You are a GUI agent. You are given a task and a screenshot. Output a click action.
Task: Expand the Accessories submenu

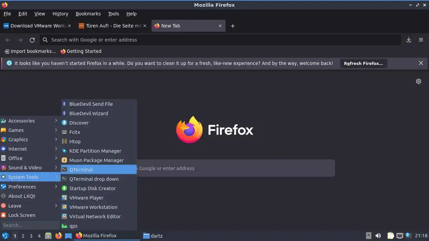[x=30, y=121]
